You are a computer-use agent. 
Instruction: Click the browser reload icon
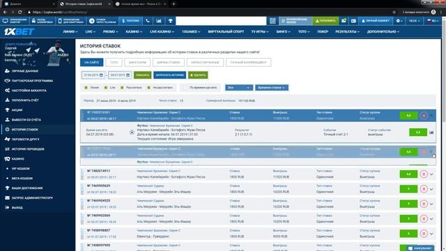click(20, 12)
